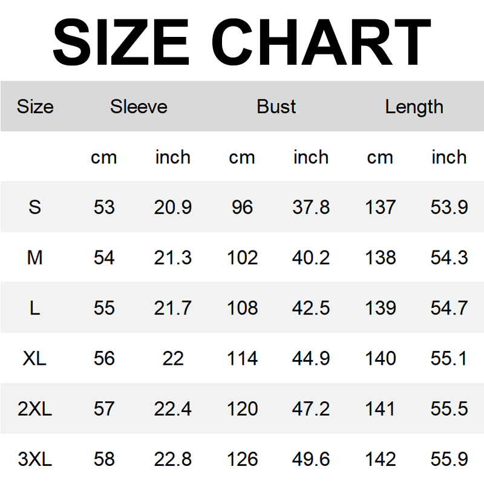This screenshot has width=484, height=484.
Task: Click the 140 cm length value
Action: (380, 358)
